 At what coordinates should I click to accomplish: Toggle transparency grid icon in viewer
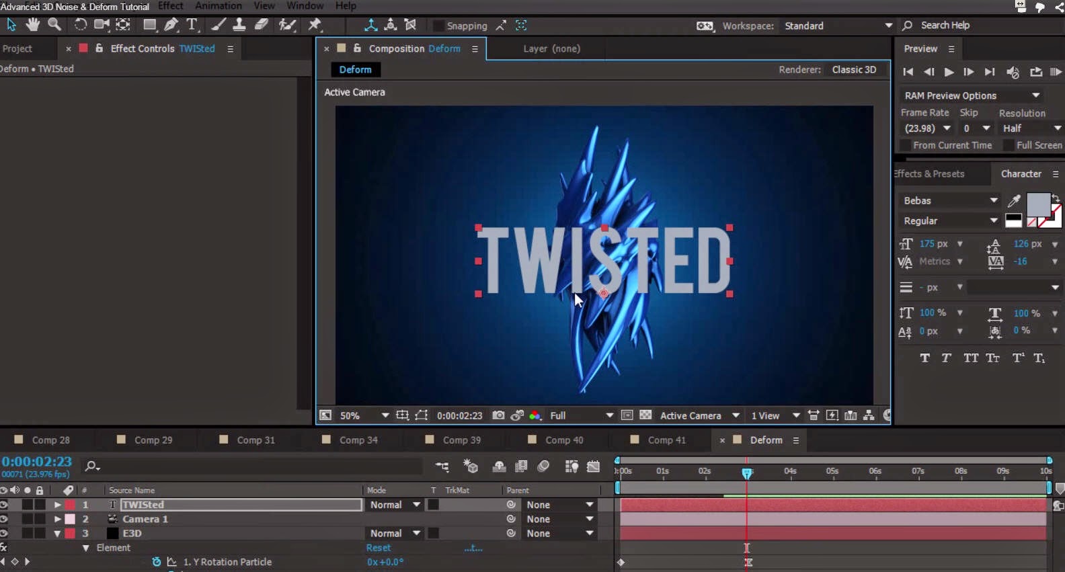pos(645,415)
